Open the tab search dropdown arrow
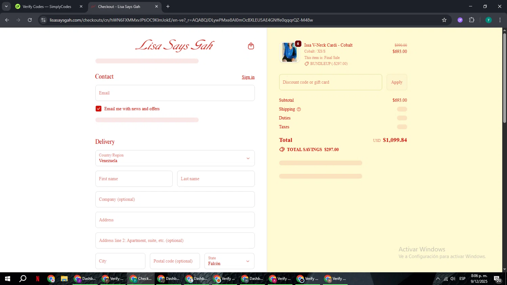 (6, 6)
